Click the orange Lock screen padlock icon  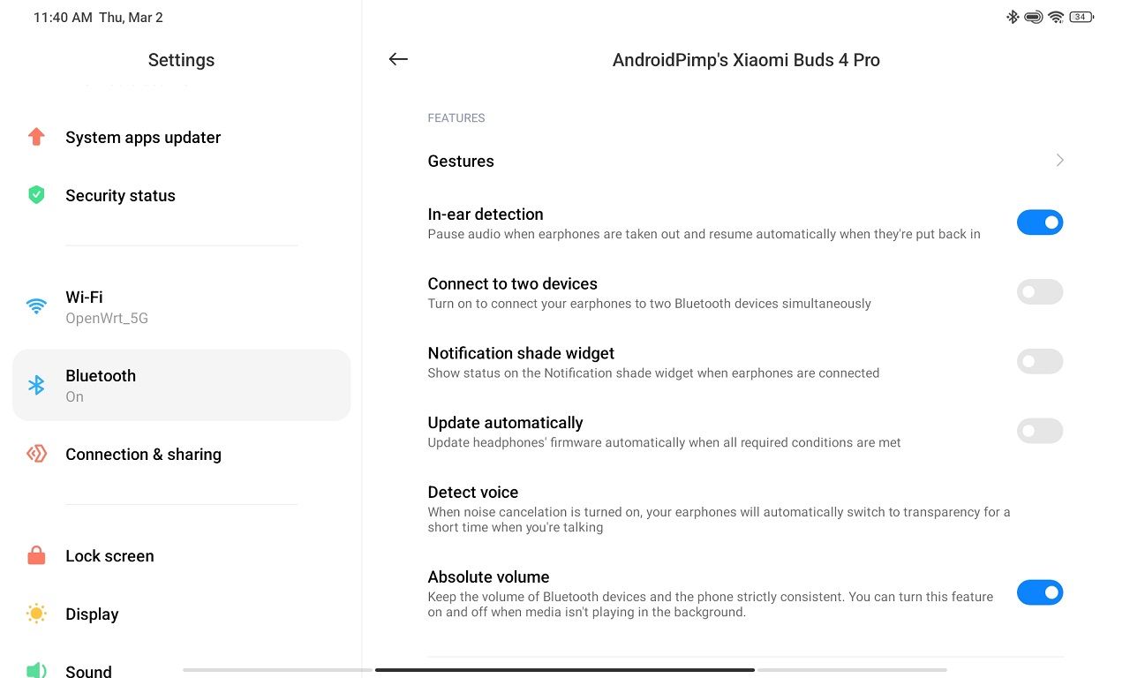point(36,555)
